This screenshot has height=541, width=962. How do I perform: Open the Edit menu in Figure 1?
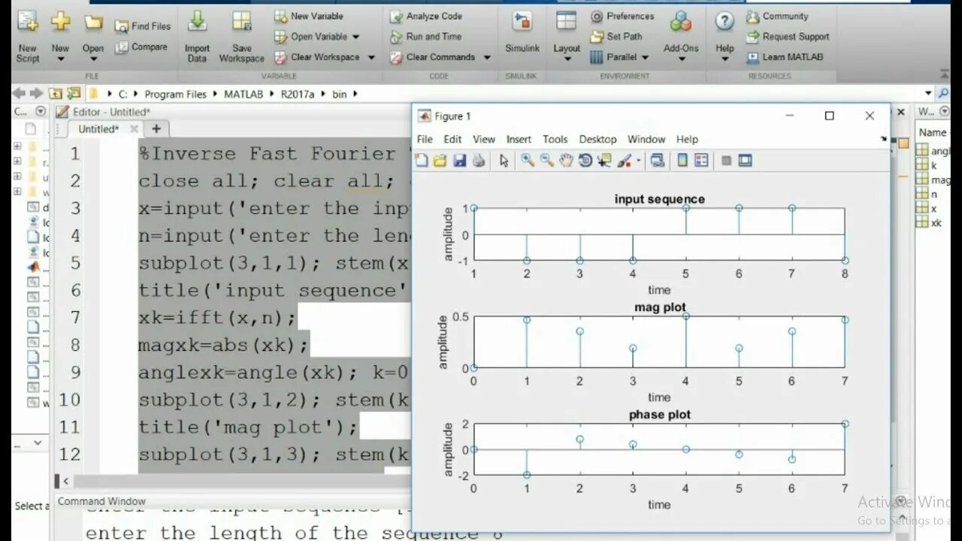[452, 139]
